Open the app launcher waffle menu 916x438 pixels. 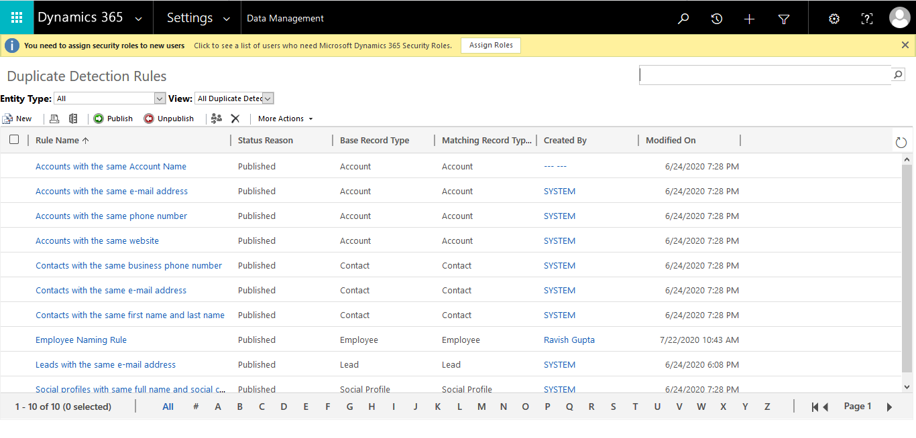[x=17, y=18]
